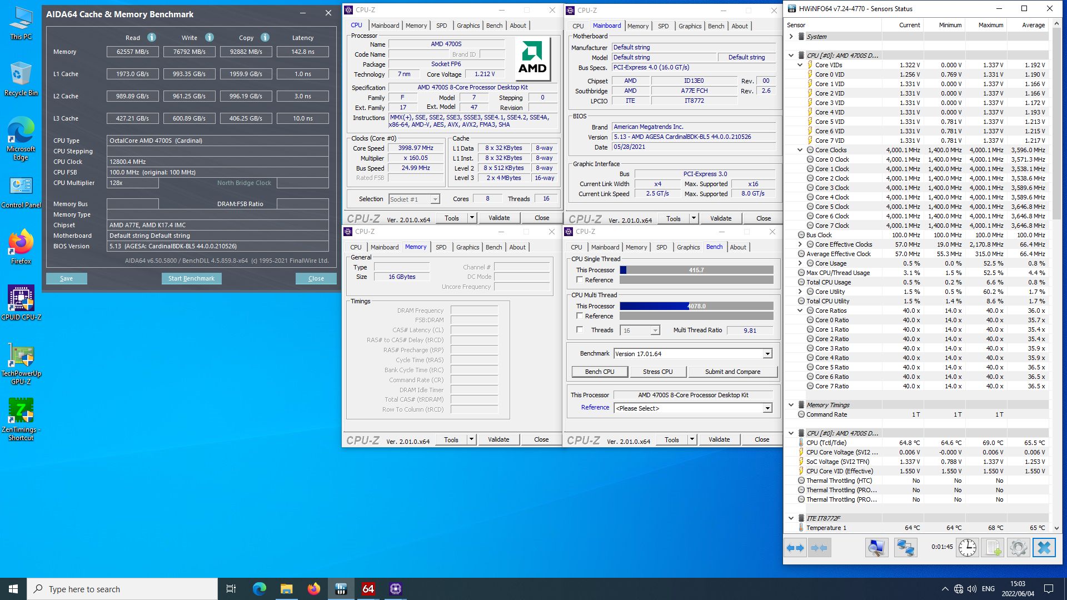Click HWiNFO networked computers icon
1067x600 pixels.
pyautogui.click(x=905, y=548)
